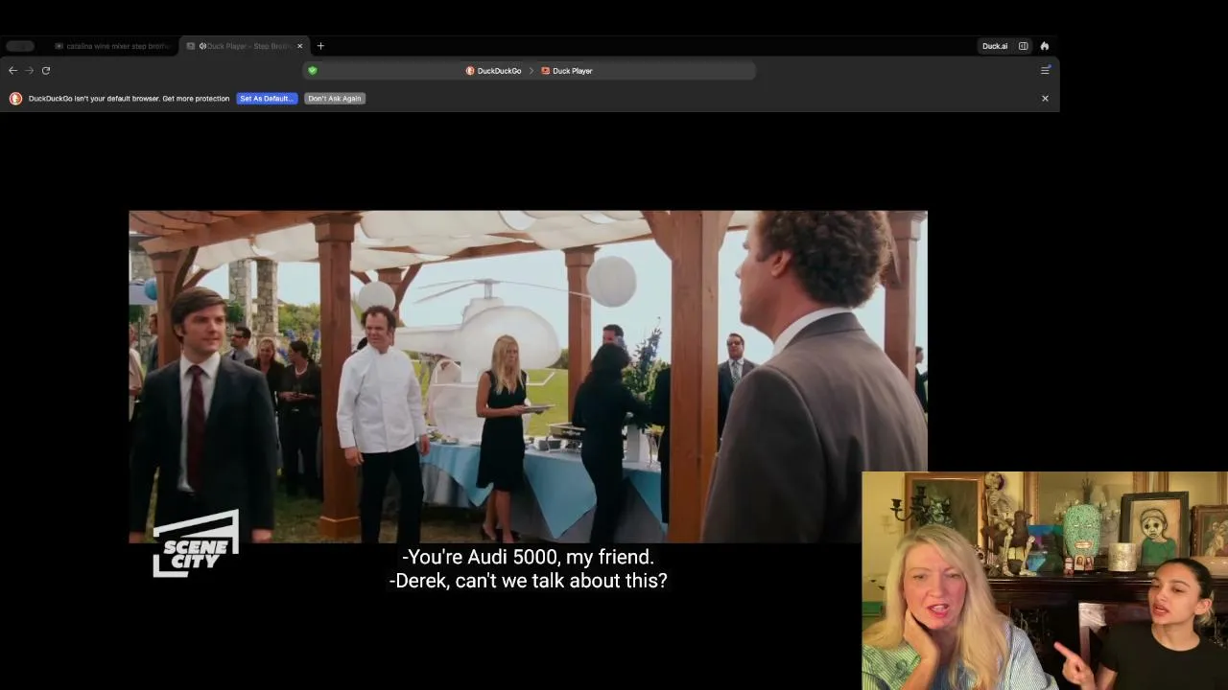1228x690 pixels.
Task: Click the window control buttons pill
Action: [20, 46]
